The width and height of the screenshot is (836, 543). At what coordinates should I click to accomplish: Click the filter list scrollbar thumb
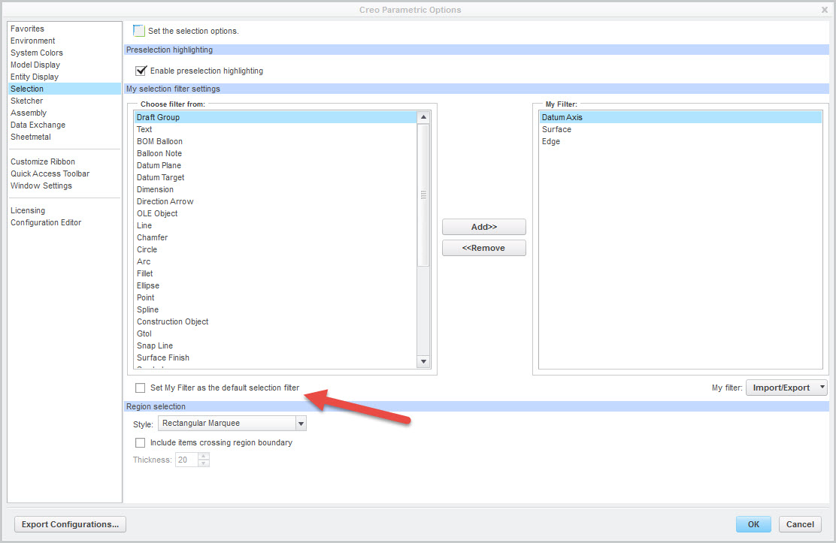click(423, 195)
